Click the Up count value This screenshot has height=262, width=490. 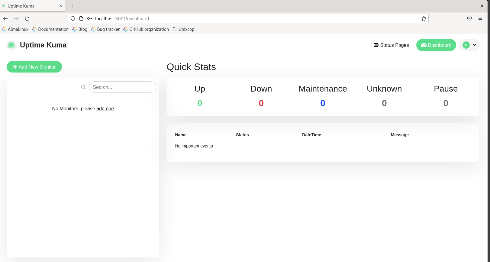(200, 103)
